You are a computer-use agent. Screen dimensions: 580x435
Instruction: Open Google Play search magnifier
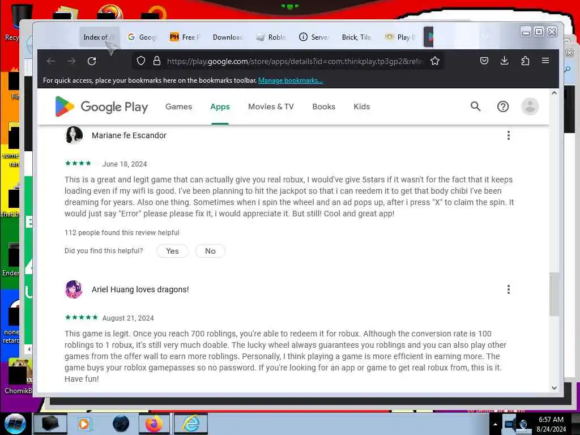click(x=475, y=106)
